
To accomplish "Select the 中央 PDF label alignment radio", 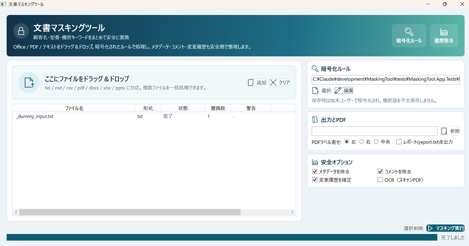I will [376, 142].
